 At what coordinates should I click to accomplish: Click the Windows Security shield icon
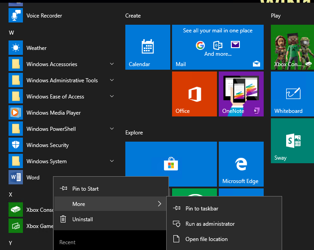point(16,145)
